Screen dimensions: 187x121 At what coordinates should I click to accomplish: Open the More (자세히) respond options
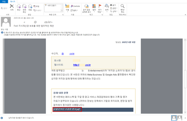click(x=38, y=10)
